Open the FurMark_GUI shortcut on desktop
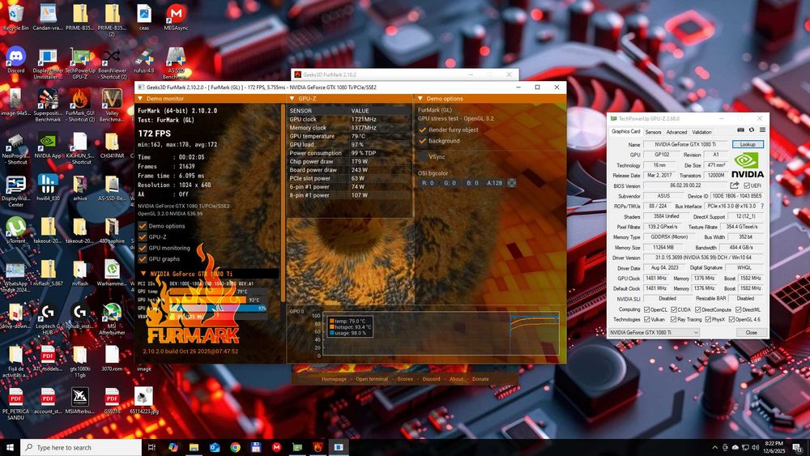Screen dimensions: 810x456 tap(80, 105)
